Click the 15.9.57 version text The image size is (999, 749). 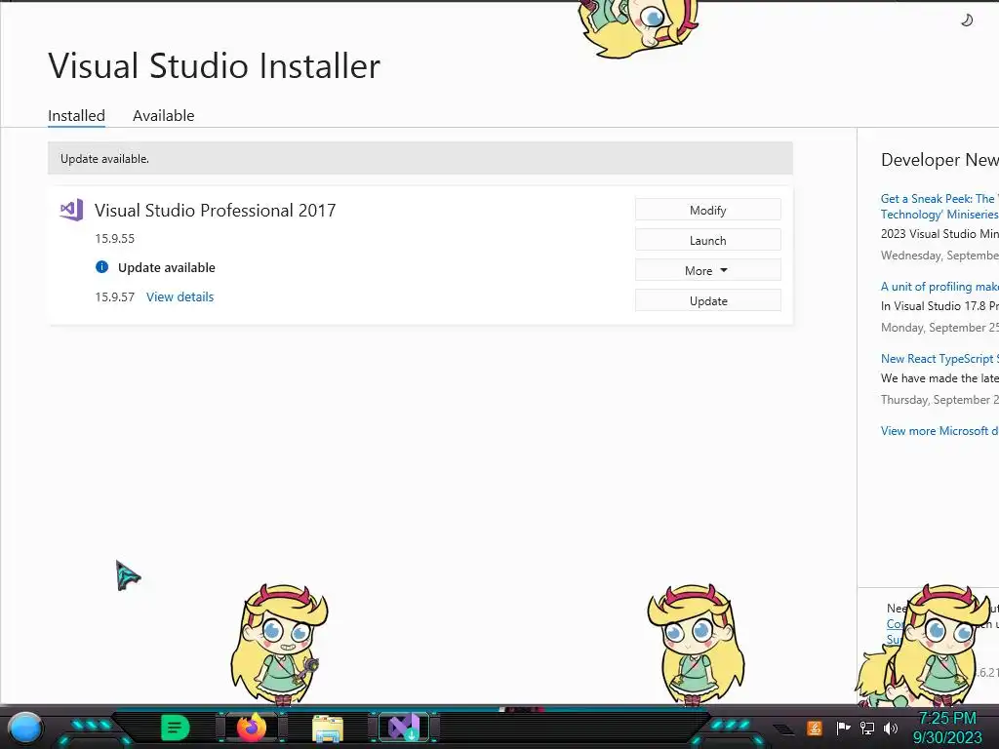pyautogui.click(x=115, y=296)
